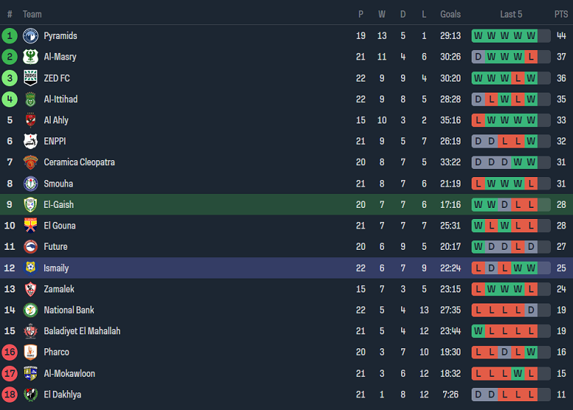The image size is (573, 410).
Task: Sort standings by Goals column header
Action: (x=450, y=14)
